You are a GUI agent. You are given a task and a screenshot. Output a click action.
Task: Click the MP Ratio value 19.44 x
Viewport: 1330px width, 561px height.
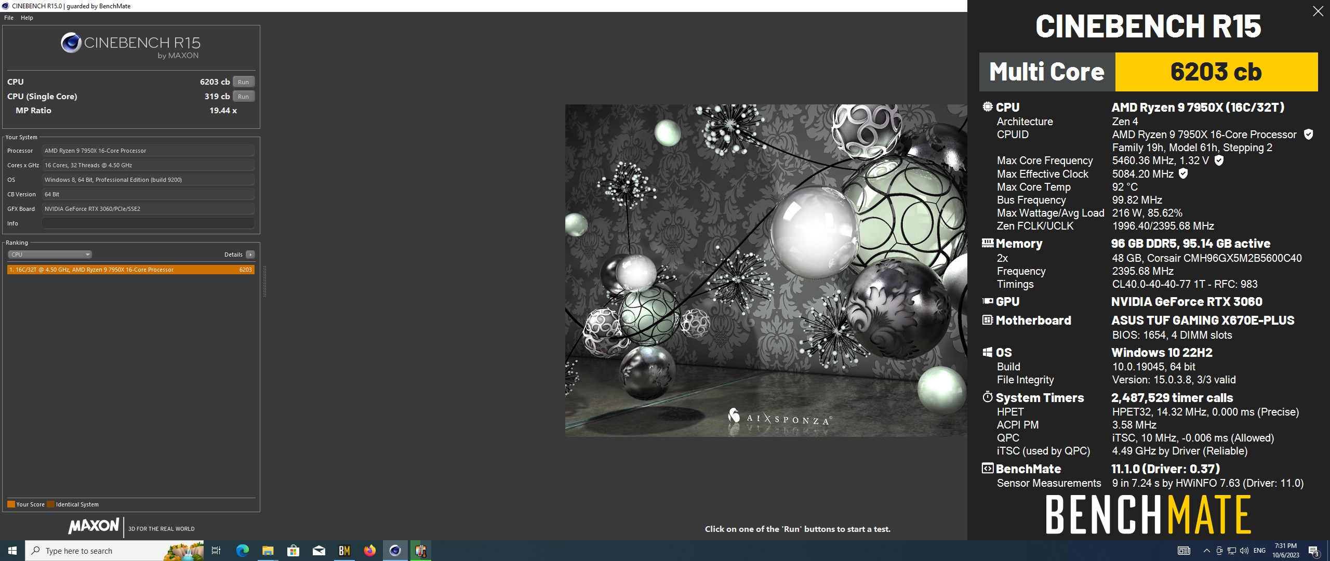click(223, 110)
